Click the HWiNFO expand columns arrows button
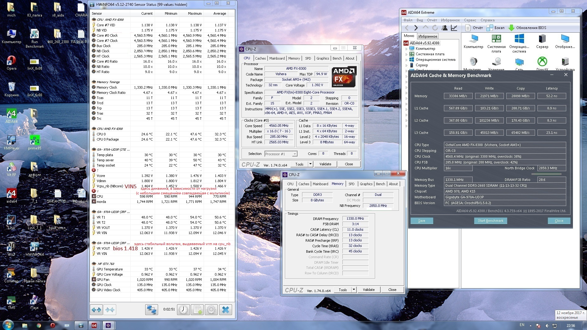Image resolution: width=587 pixels, height=330 pixels. coord(96,310)
